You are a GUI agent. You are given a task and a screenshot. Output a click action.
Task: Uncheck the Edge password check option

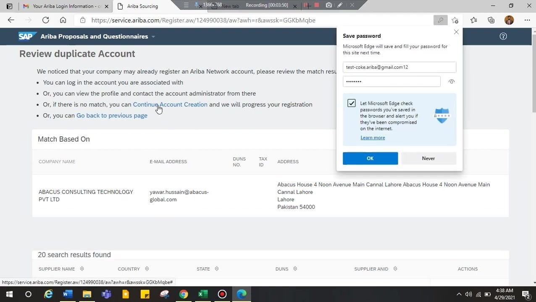pyautogui.click(x=352, y=103)
